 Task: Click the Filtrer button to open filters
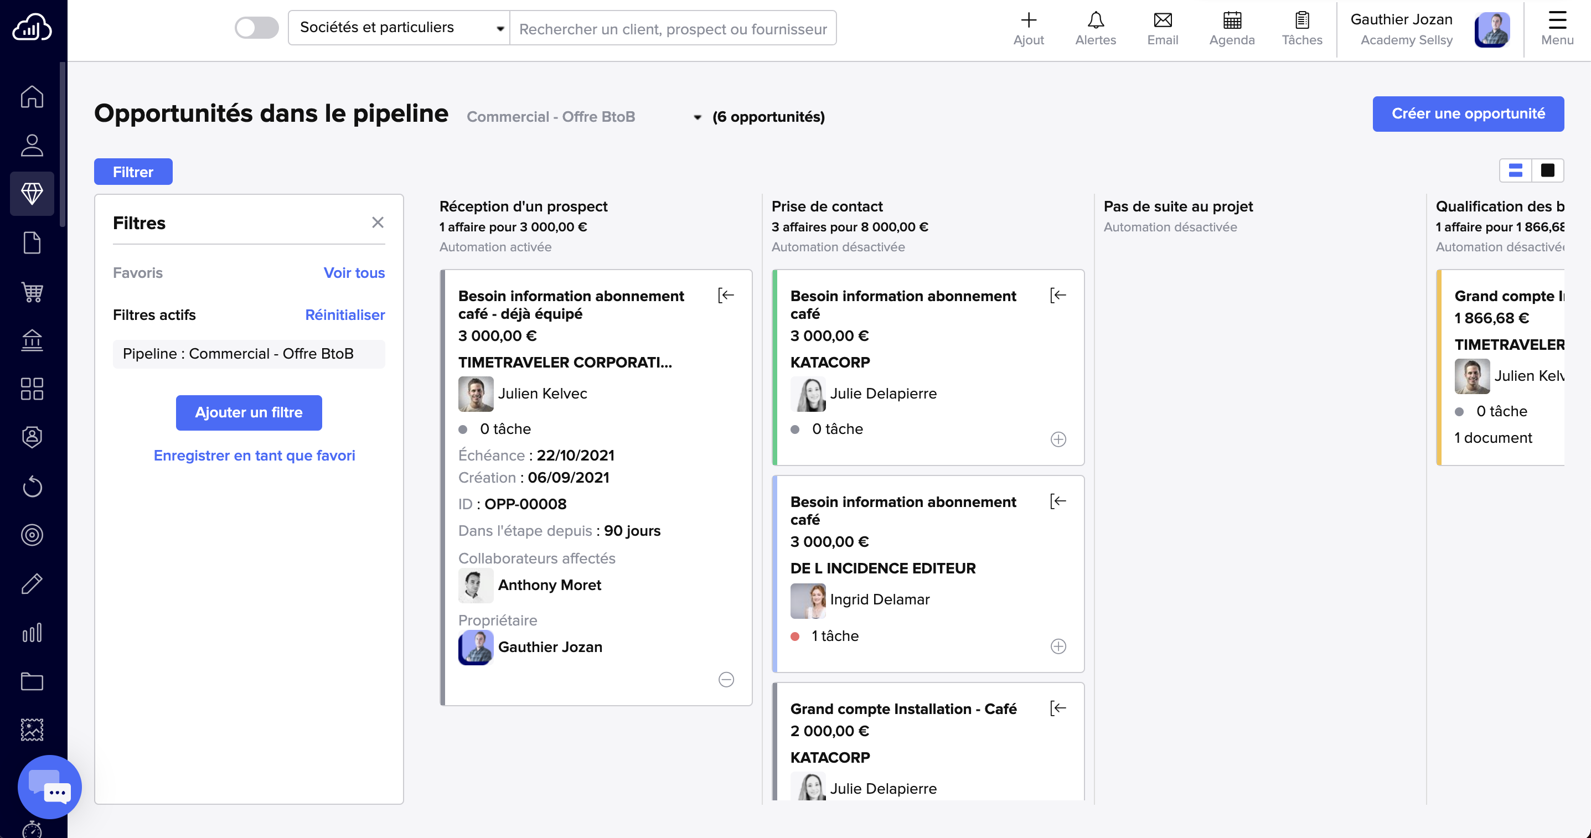(x=133, y=172)
